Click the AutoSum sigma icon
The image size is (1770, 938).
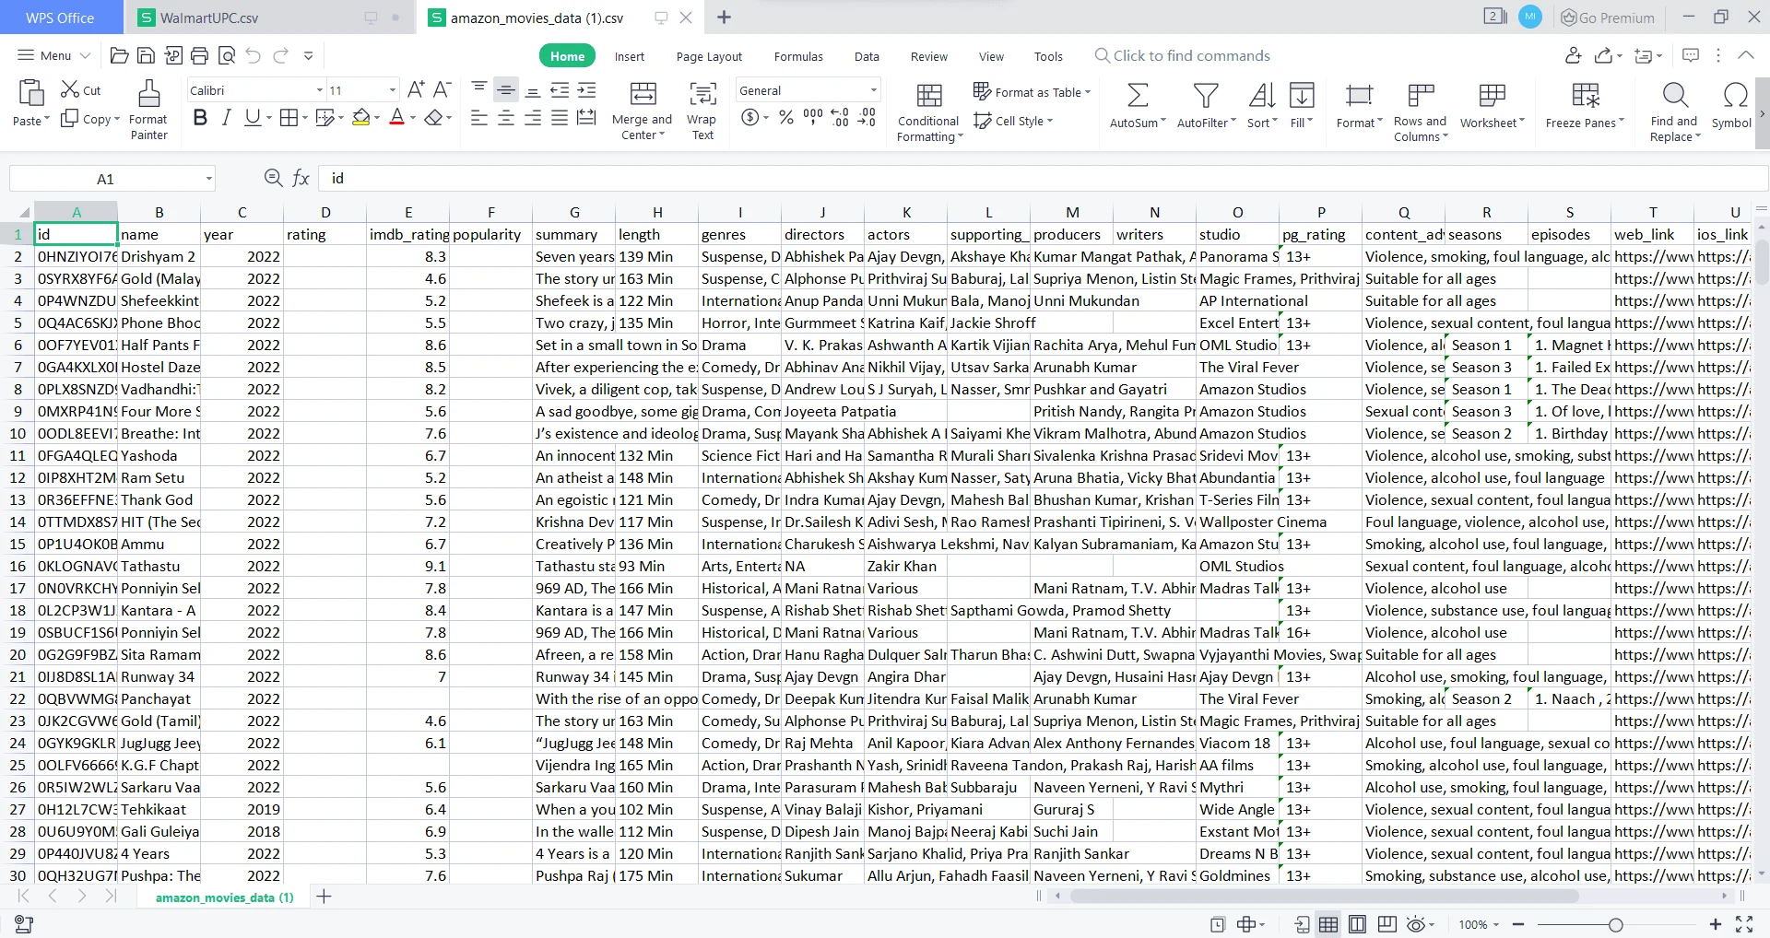click(1138, 95)
